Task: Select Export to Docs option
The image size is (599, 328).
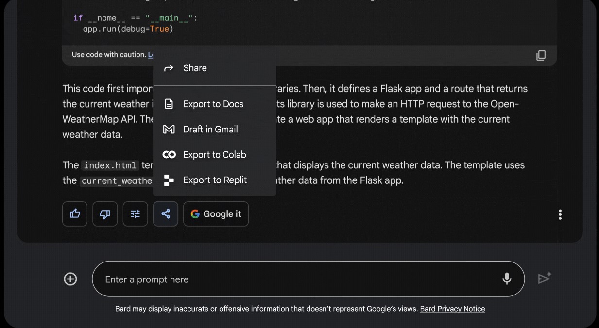Action: click(x=214, y=104)
